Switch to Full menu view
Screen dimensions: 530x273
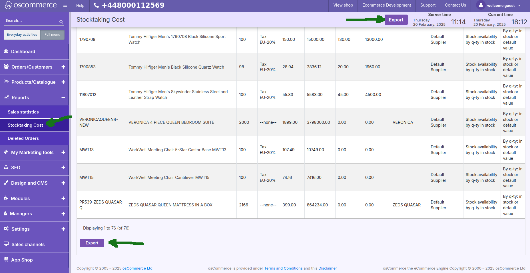click(52, 35)
